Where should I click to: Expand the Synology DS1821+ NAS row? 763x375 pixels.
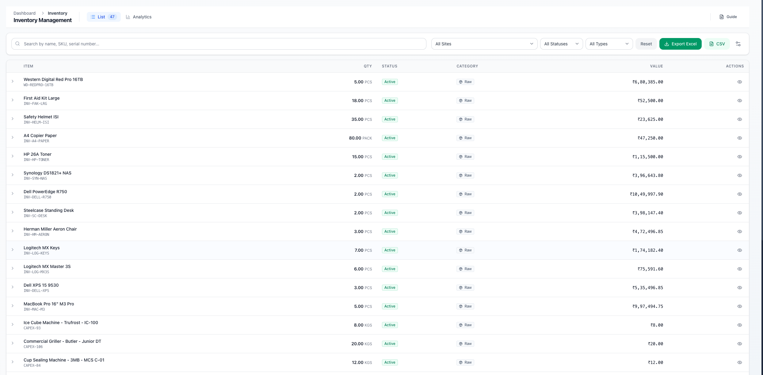(x=13, y=175)
